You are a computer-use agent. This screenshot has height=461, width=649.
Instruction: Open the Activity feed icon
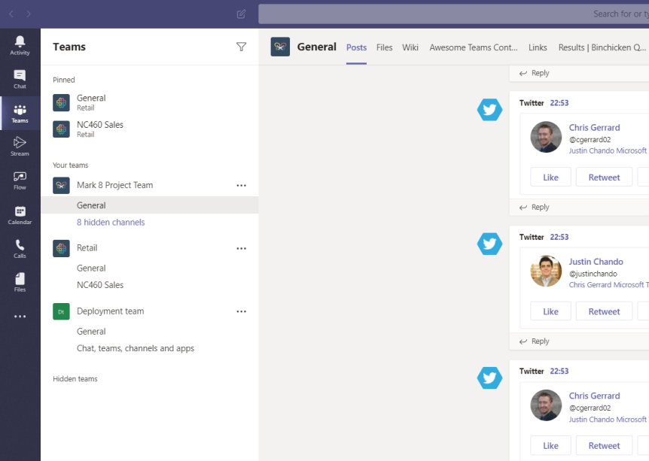tap(20, 45)
